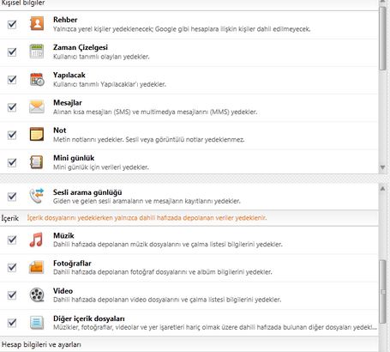390x352 pixels.
Task: Click the Rehber contacts icon
Action: [x=37, y=24]
